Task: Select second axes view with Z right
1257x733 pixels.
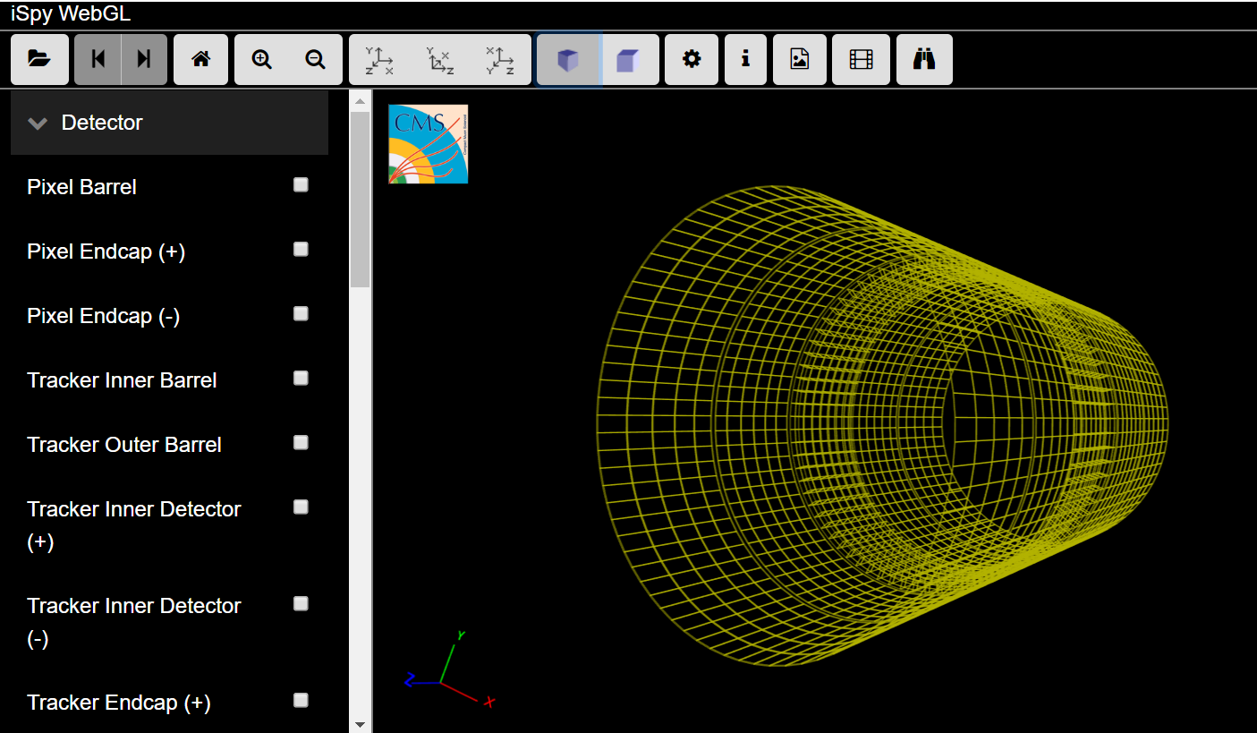Action: pyautogui.click(x=440, y=60)
